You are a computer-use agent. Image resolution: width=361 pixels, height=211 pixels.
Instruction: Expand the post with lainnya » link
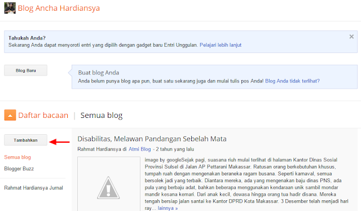pyautogui.click(x=168, y=208)
